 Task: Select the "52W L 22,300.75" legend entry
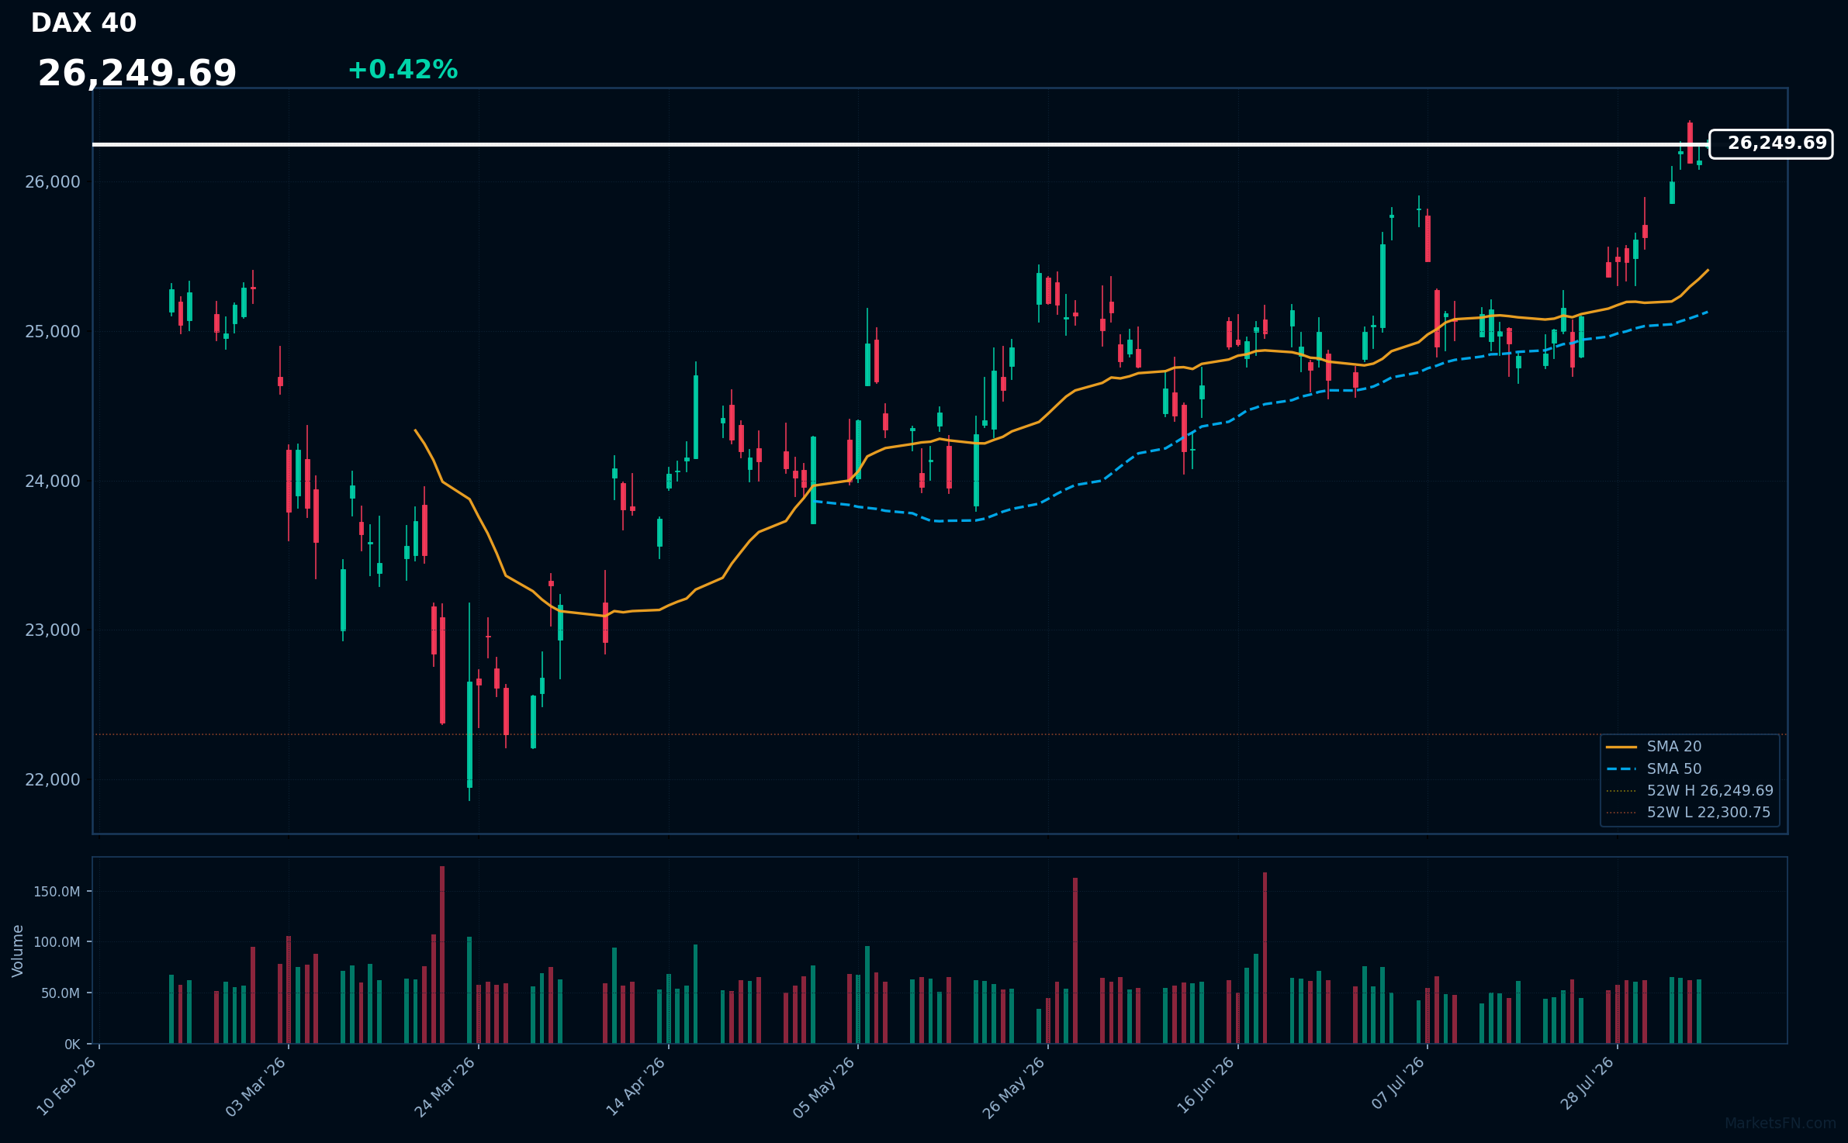pyautogui.click(x=1688, y=813)
